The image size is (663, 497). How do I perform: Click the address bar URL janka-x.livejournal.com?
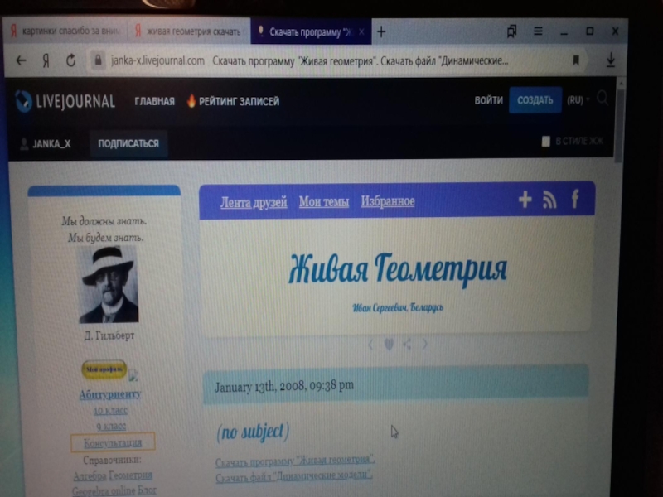[157, 60]
